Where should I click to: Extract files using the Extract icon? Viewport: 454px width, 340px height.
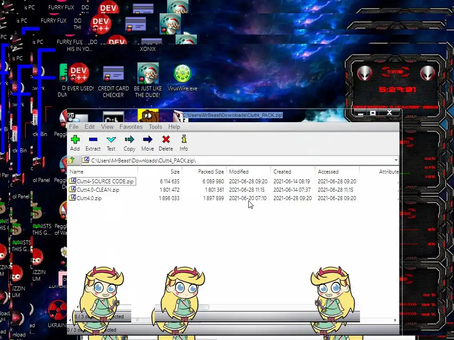click(x=93, y=143)
